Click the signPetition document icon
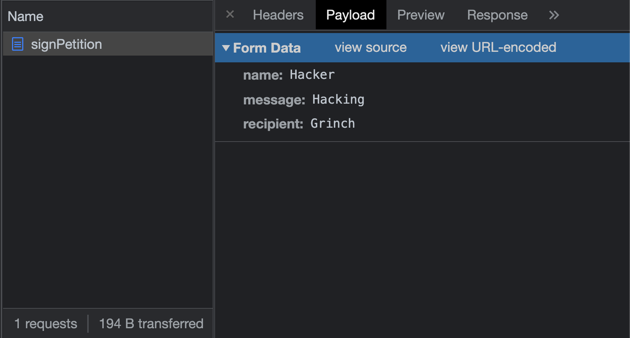Viewport: 630px width, 338px height. (x=18, y=44)
